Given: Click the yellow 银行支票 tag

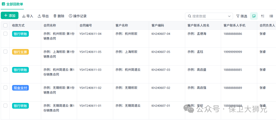Looking at the screenshot, I should point(20,52).
